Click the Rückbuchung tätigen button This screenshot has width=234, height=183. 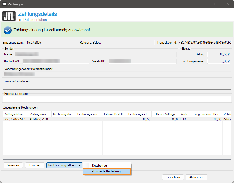[62, 165]
